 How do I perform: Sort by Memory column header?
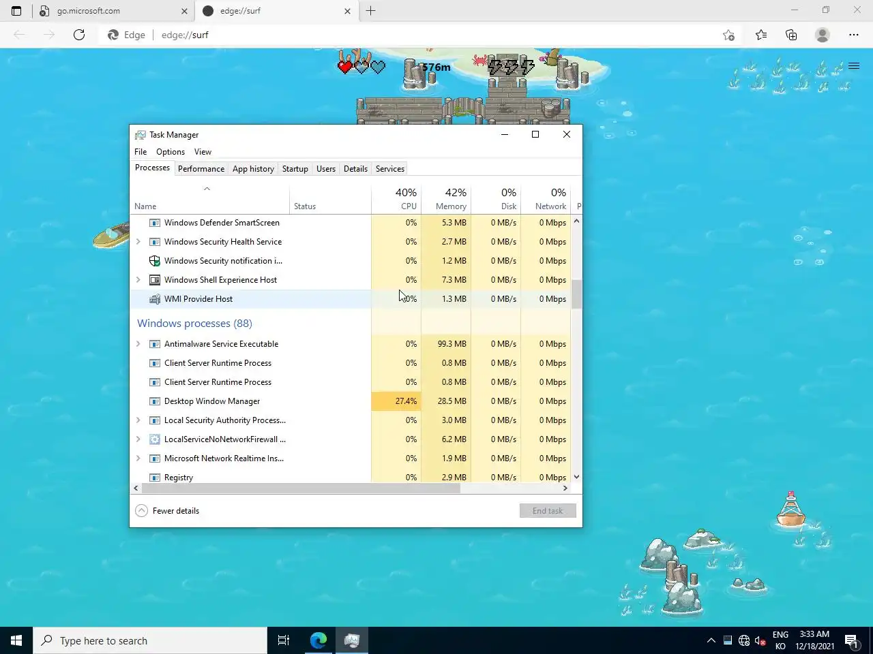[x=446, y=198]
